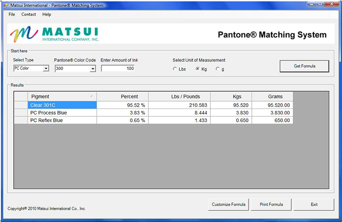Maximize the Matsui window
The image size is (342, 222).
(x=320, y=4)
